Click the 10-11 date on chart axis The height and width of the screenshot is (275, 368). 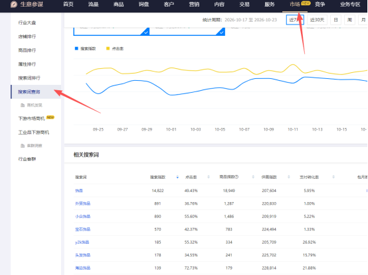(293, 129)
